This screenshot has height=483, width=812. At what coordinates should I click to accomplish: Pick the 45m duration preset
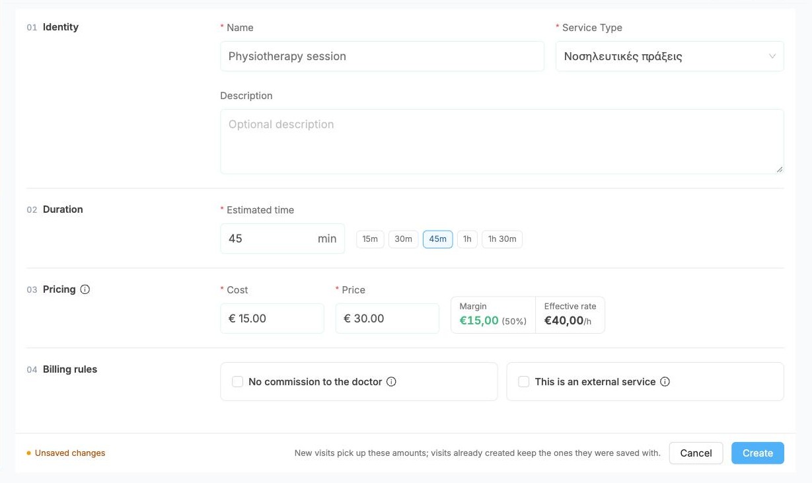tap(437, 239)
